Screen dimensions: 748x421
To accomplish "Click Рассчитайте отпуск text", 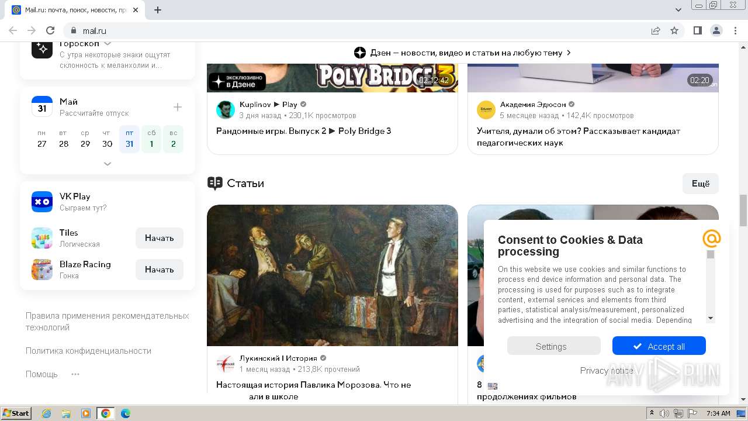I will coord(94,113).
